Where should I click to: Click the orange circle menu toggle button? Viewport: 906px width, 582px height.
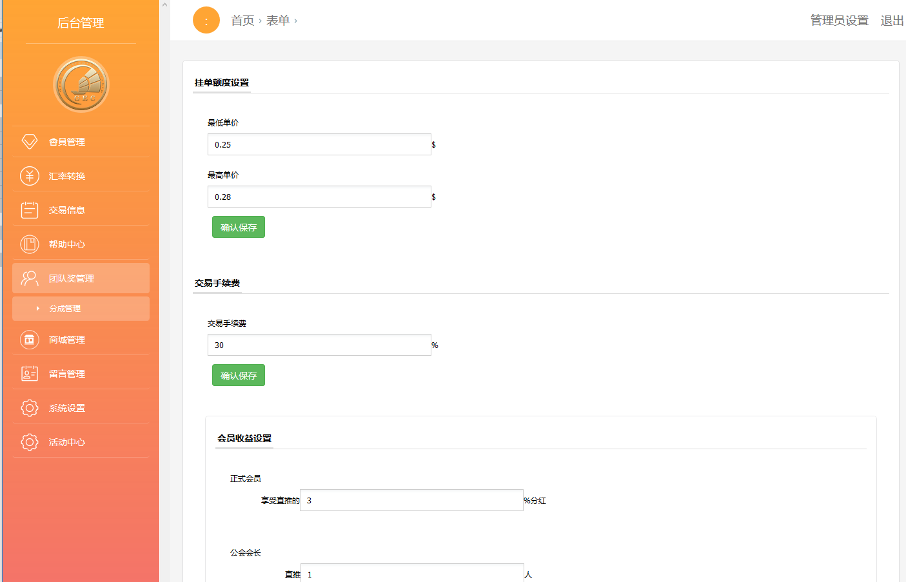click(x=206, y=21)
